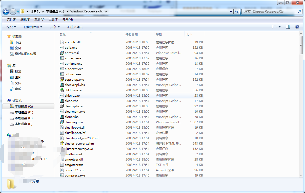
Task: Open the recent locations dropdown arrow
Action: [18, 12]
